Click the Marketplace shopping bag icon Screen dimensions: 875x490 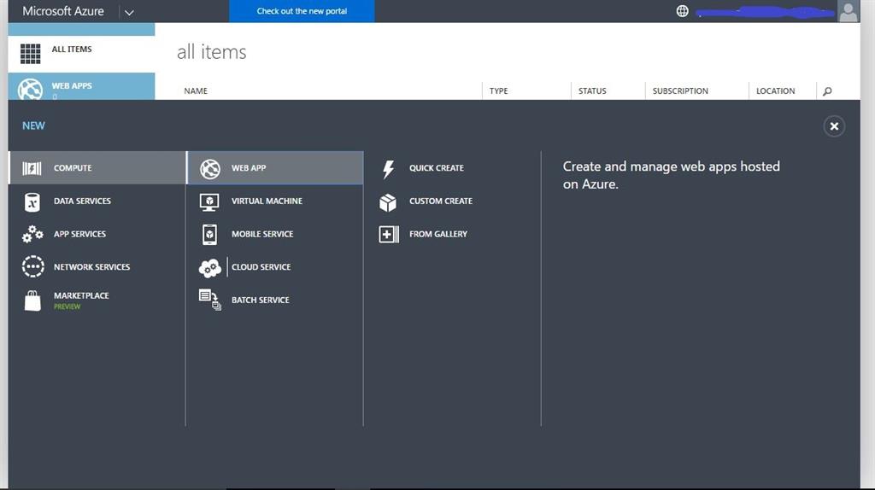pos(32,300)
